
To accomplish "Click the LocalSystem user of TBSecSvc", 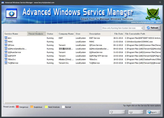I will pos(81,59).
